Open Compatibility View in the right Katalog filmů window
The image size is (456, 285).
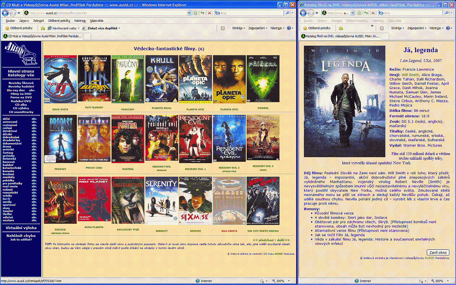[360, 13]
